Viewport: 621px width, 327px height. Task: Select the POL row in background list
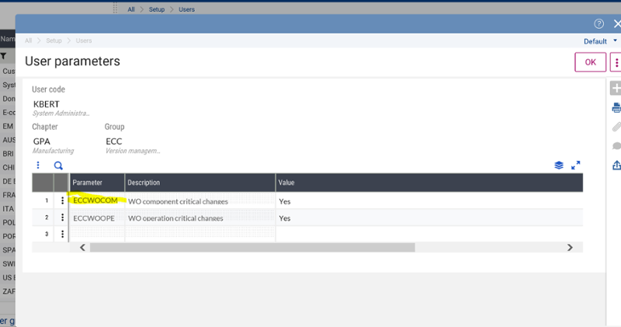(8, 222)
